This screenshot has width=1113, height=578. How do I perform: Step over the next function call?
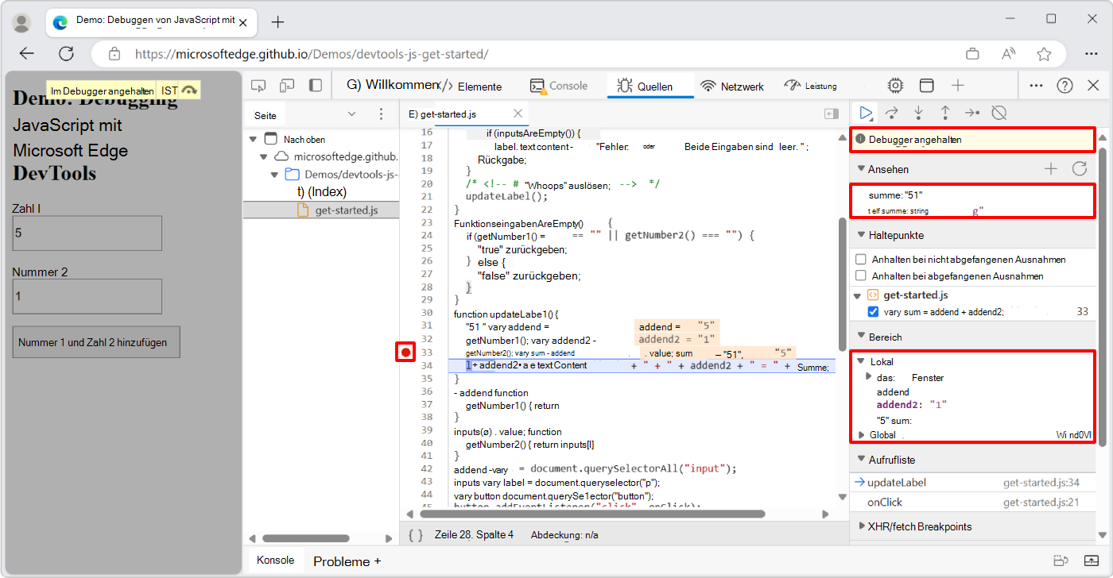[x=892, y=112]
